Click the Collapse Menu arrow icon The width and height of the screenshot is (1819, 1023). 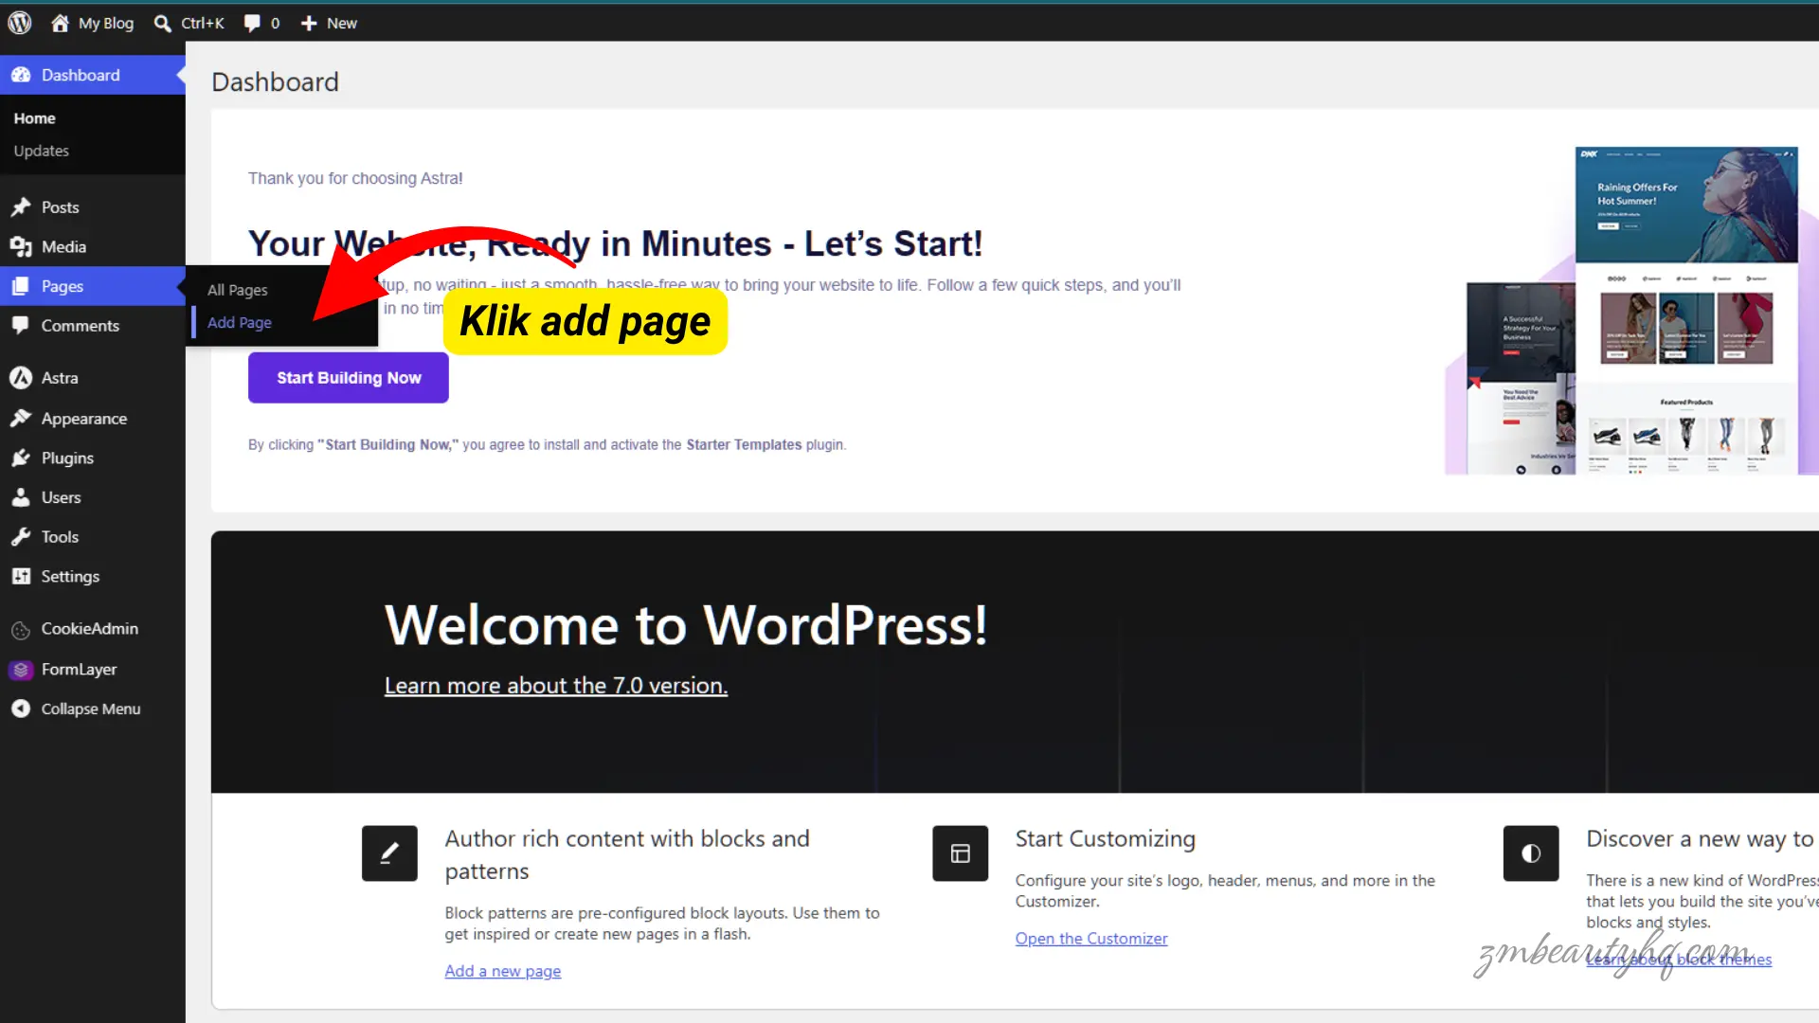pos(21,709)
